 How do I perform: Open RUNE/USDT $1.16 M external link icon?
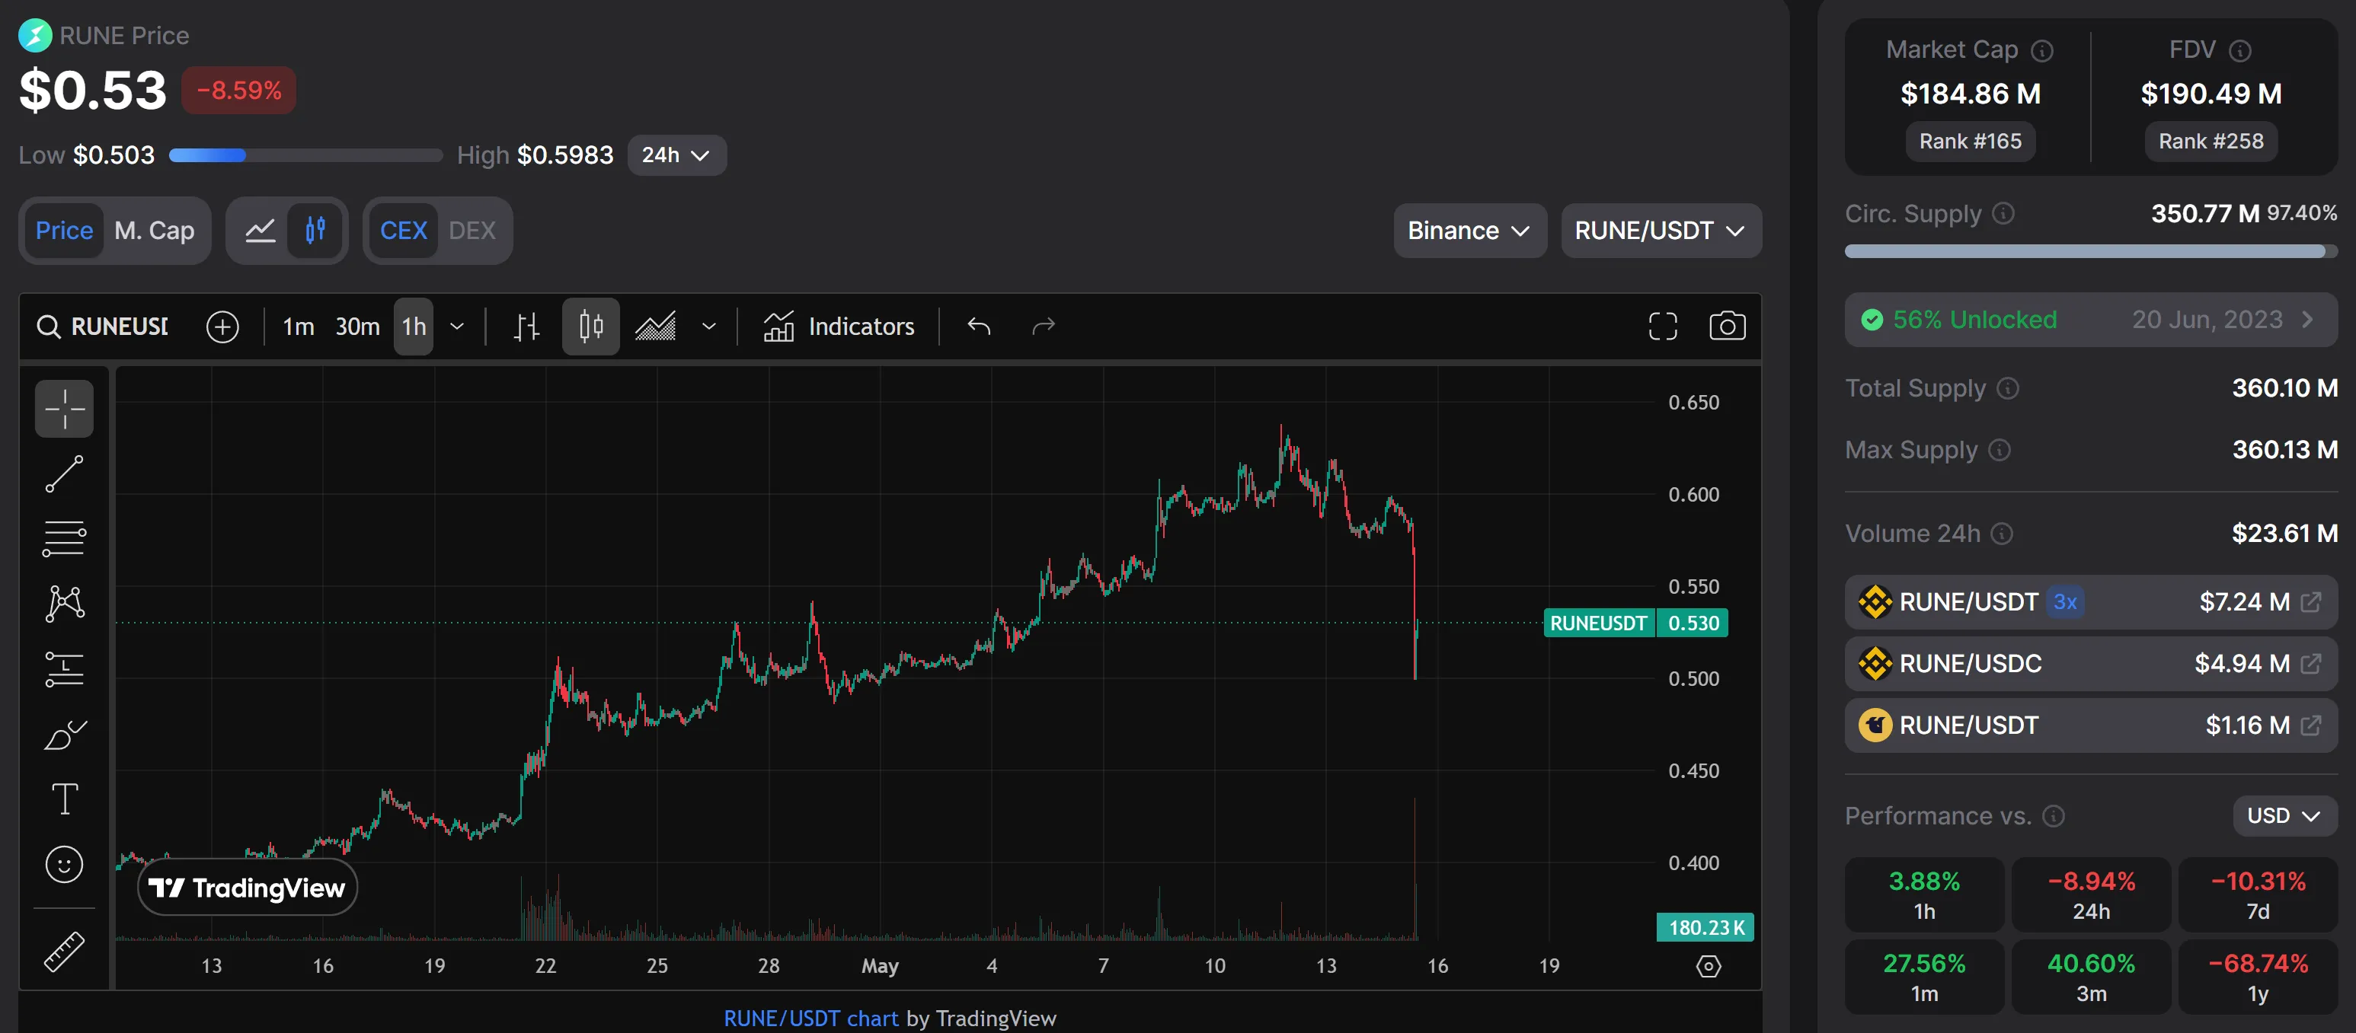(x=2311, y=725)
